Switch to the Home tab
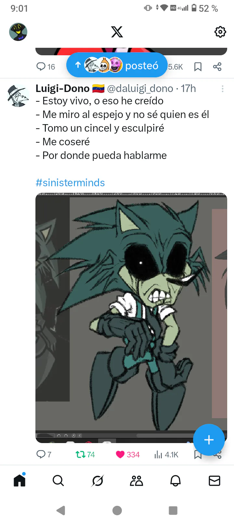 coord(19,480)
